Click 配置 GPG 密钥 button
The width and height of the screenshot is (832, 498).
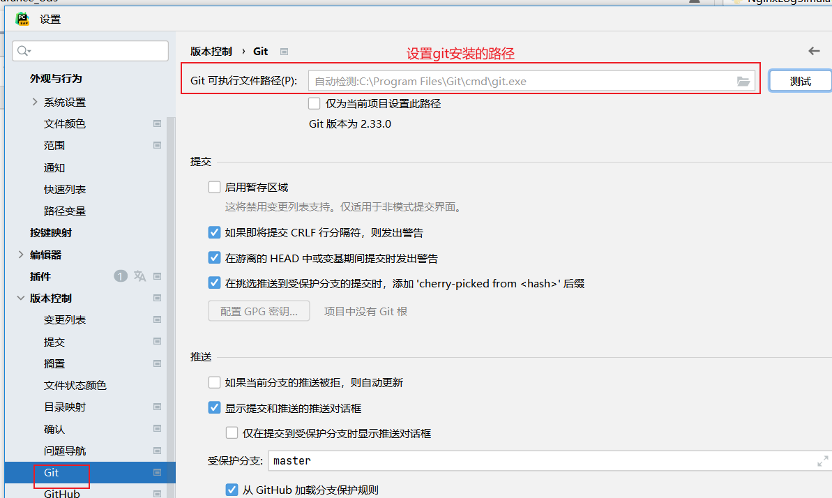pos(259,311)
